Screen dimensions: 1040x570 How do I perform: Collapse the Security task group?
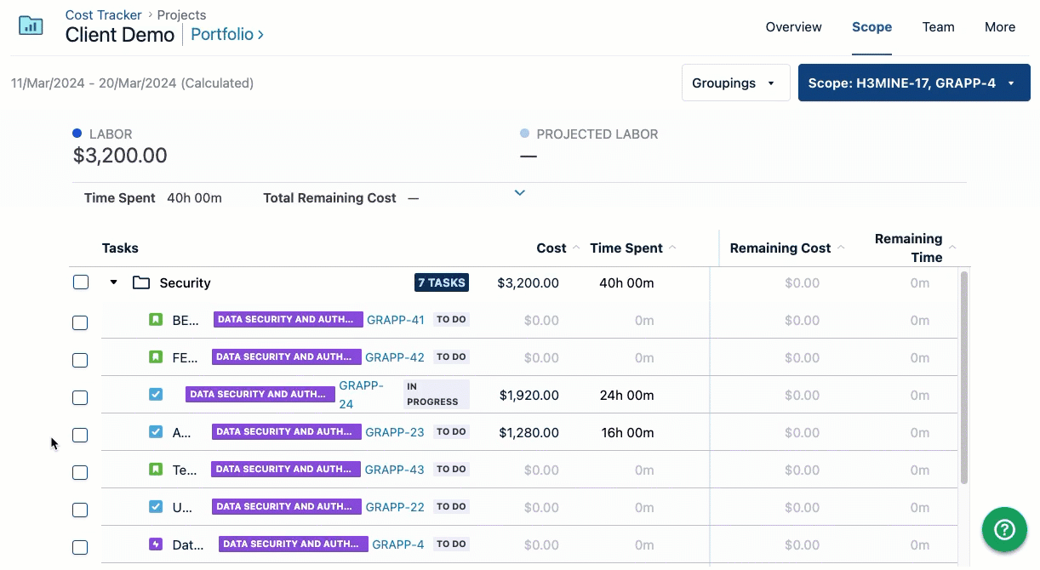click(x=114, y=282)
